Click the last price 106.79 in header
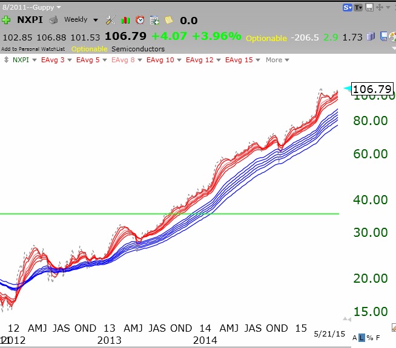Viewport: 396px width, 348px height. [x=125, y=36]
